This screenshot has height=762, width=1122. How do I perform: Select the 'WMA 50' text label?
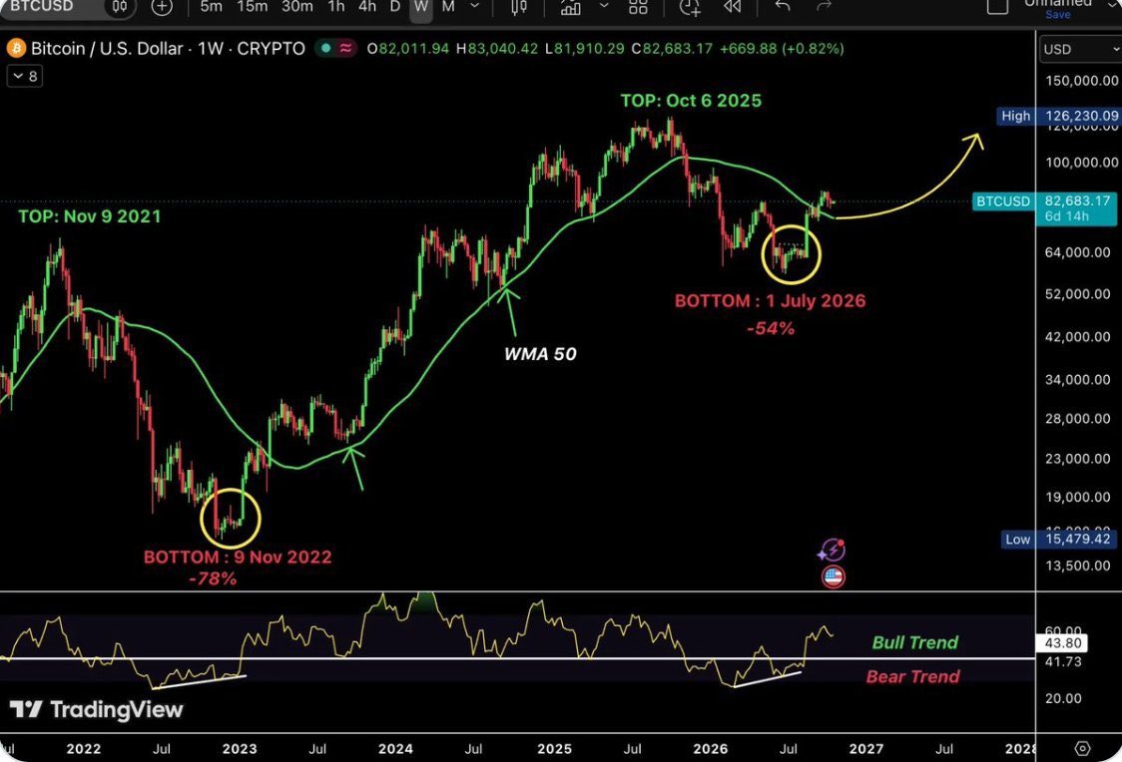[x=540, y=354]
